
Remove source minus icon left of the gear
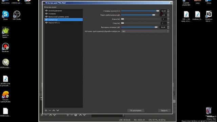pyautogui.click(x=72, y=115)
